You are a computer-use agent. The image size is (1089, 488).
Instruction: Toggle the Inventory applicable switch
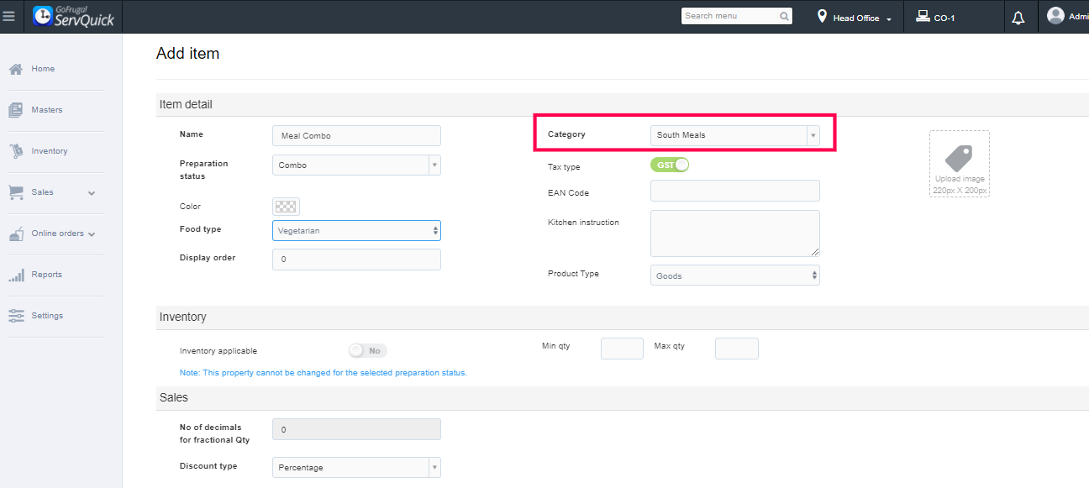coord(368,350)
